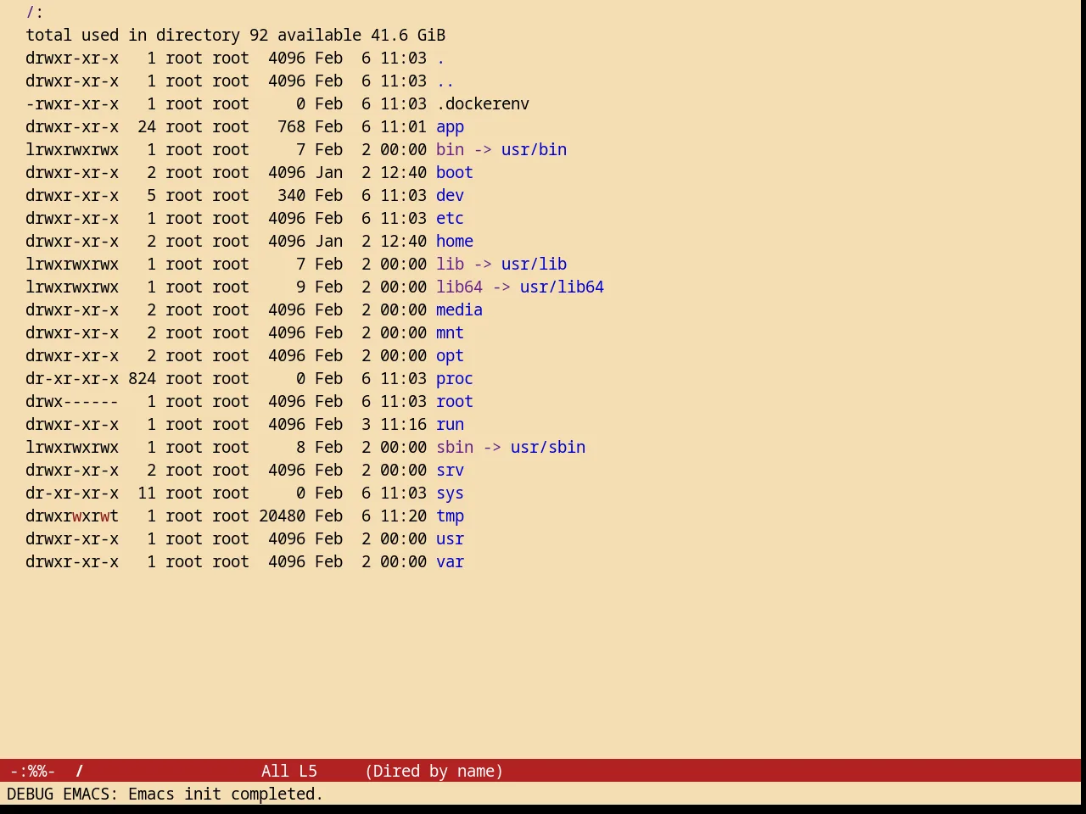Open the srv directory

pos(450,471)
